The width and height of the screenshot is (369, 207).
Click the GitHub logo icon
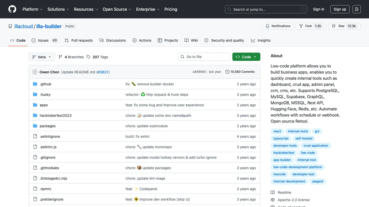(12, 9)
